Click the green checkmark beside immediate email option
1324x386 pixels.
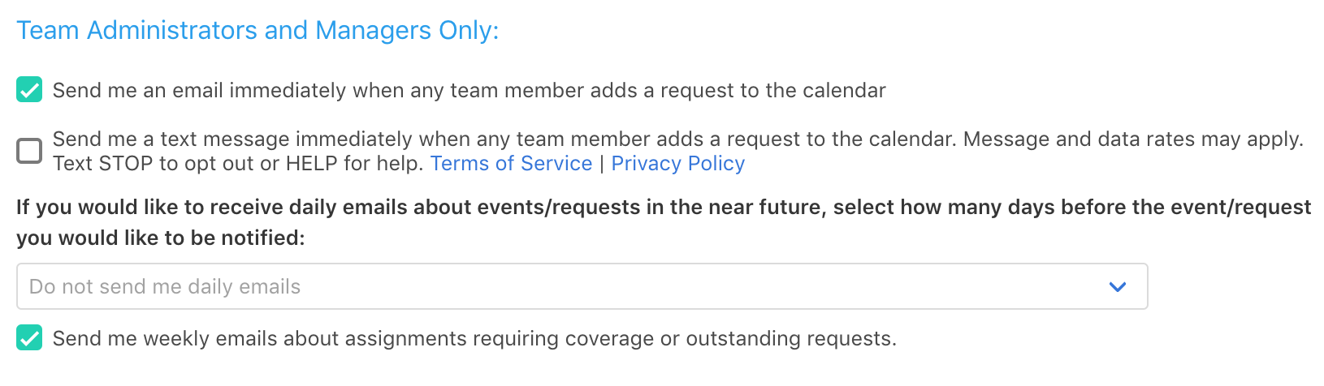pos(29,90)
